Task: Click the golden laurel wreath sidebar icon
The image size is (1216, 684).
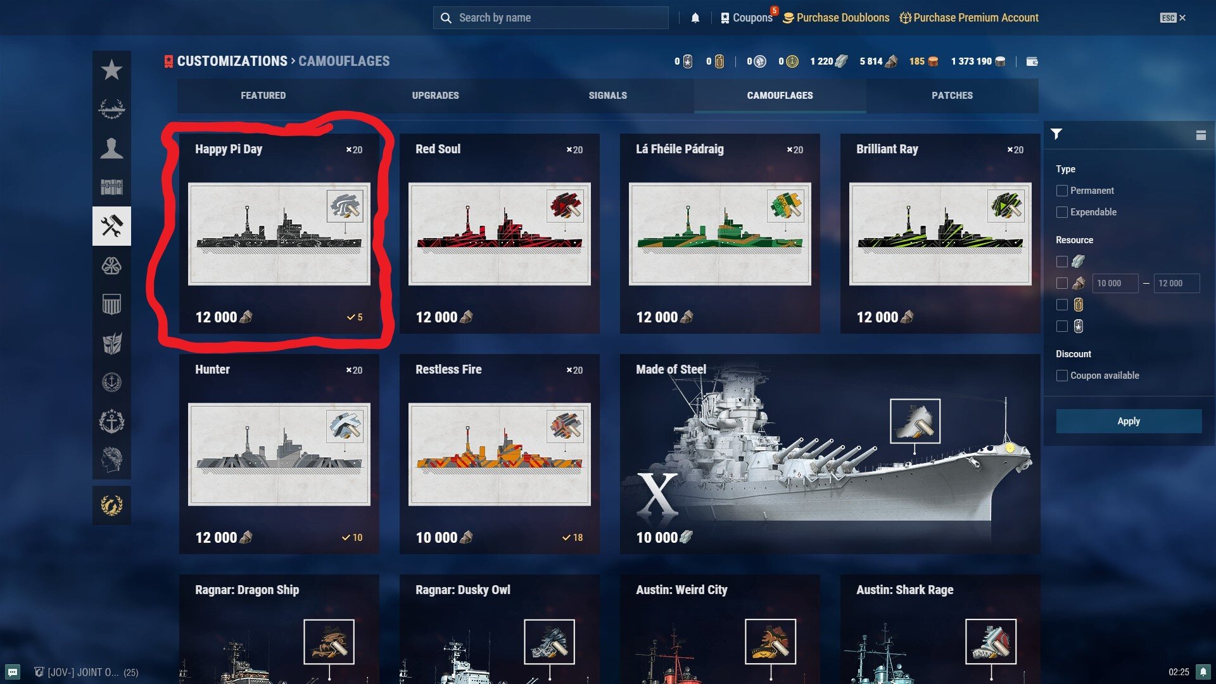Action: tap(111, 505)
